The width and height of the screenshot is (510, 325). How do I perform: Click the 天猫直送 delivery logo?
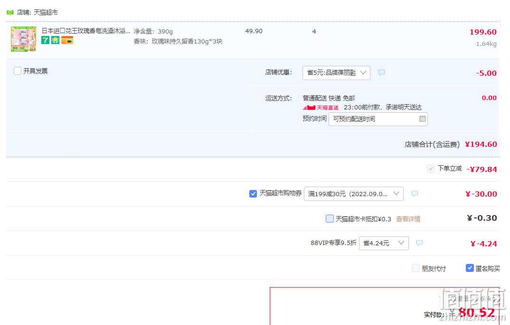point(321,108)
